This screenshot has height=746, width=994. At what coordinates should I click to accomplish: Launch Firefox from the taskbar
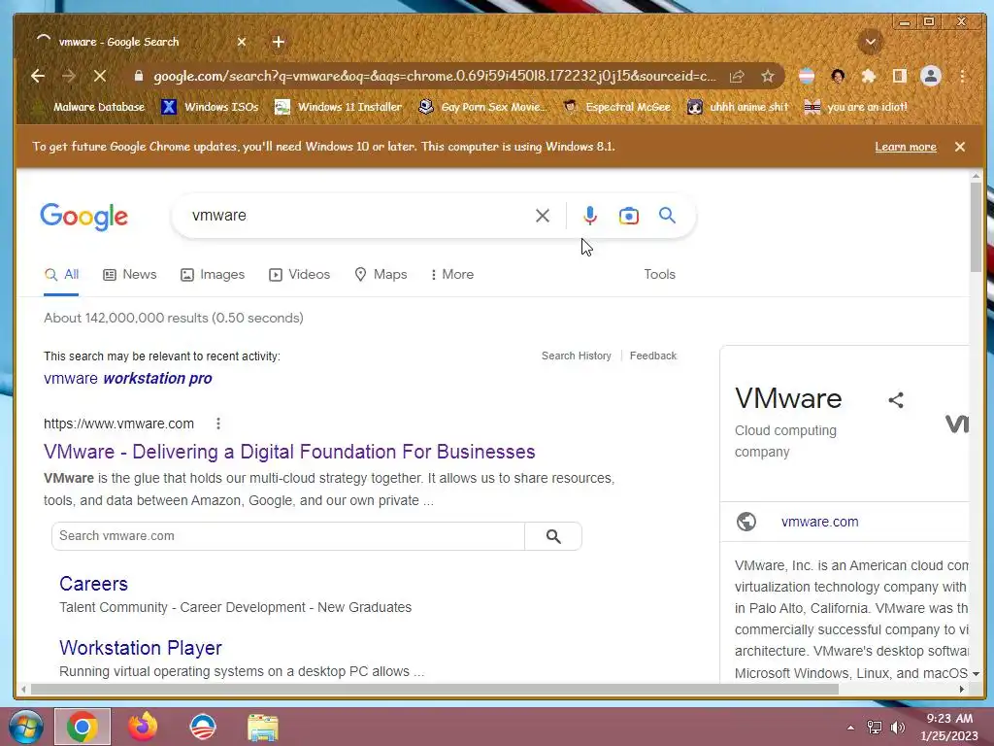[143, 727]
